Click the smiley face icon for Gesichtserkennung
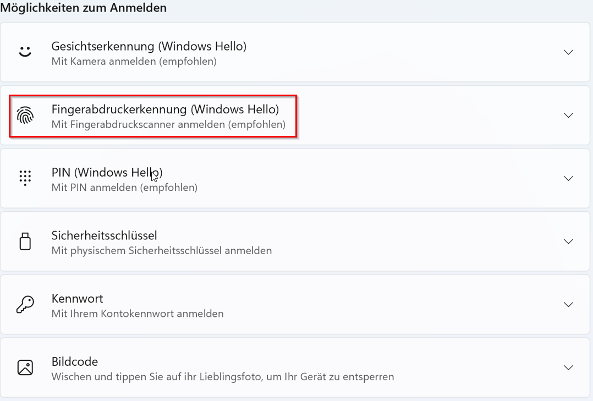Viewport: 593px width, 401px height. coord(25,52)
